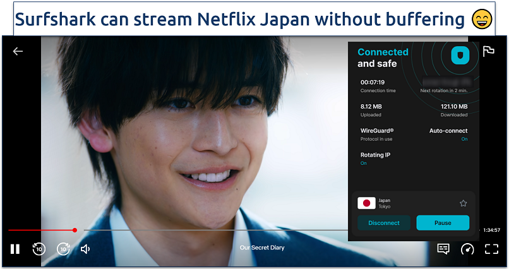Click WireGuard protocol in use
509x269 pixels.
(377, 134)
